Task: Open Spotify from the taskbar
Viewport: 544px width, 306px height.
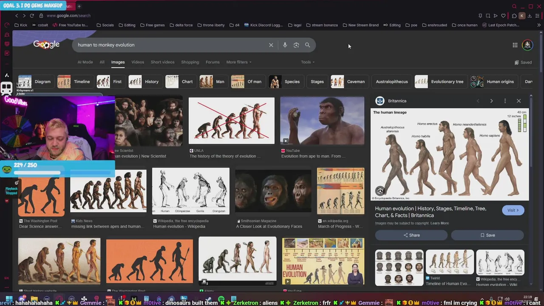Action: [x=221, y=299]
